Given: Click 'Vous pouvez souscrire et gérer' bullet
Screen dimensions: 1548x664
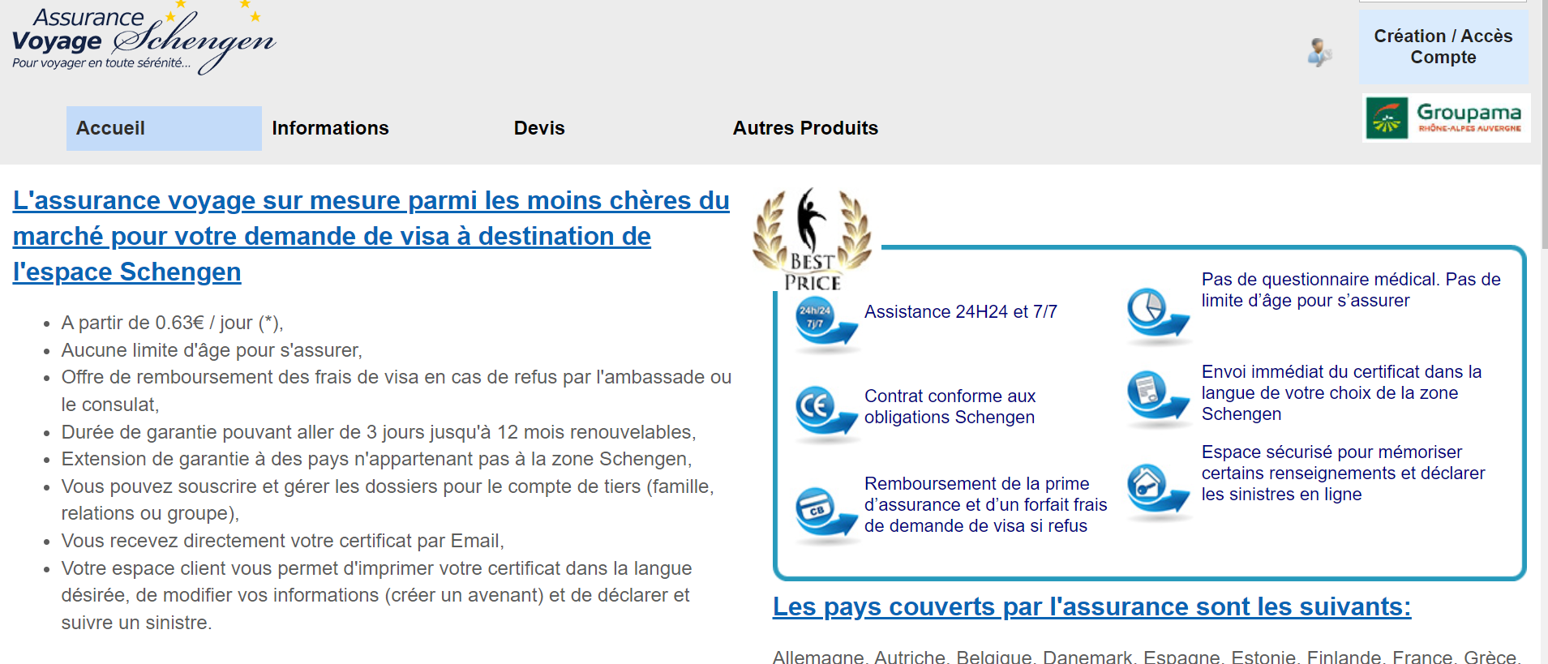Looking at the screenshot, I should click(x=388, y=499).
